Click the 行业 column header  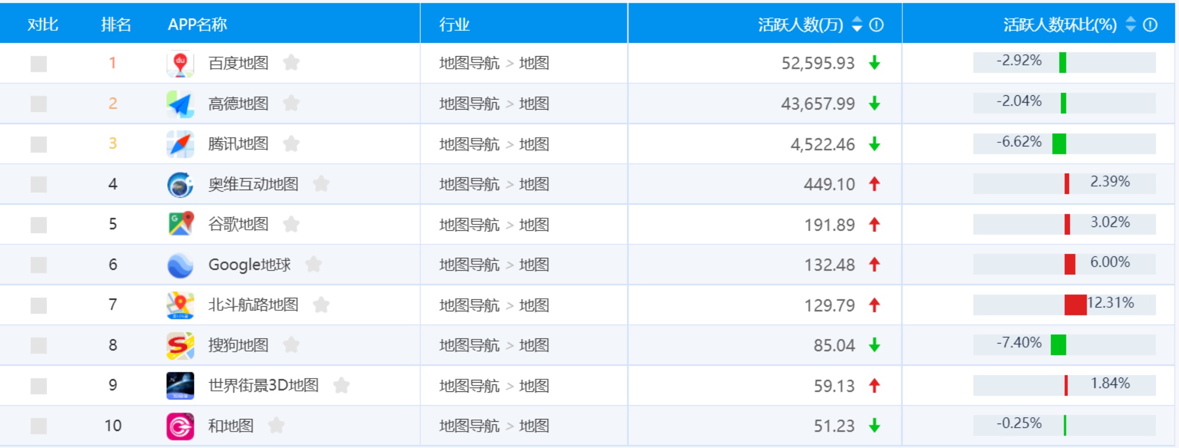pyautogui.click(x=454, y=24)
